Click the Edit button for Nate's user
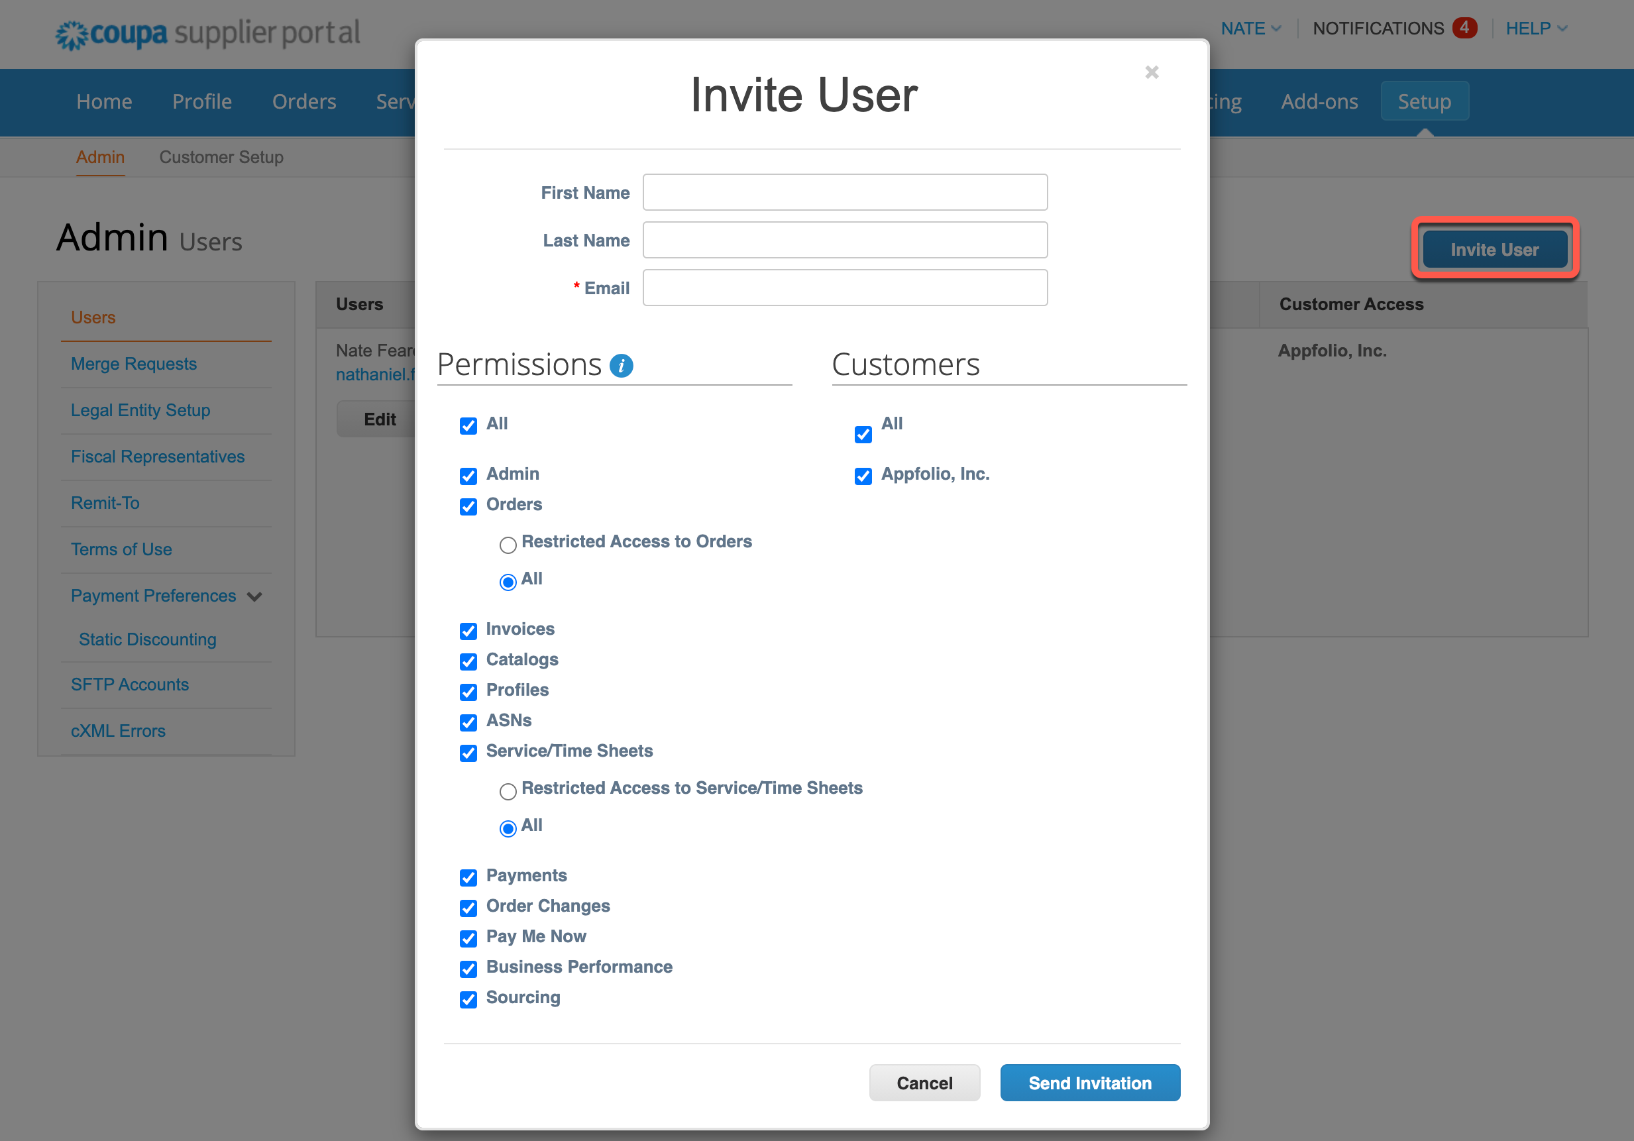The image size is (1634, 1141). (x=377, y=419)
